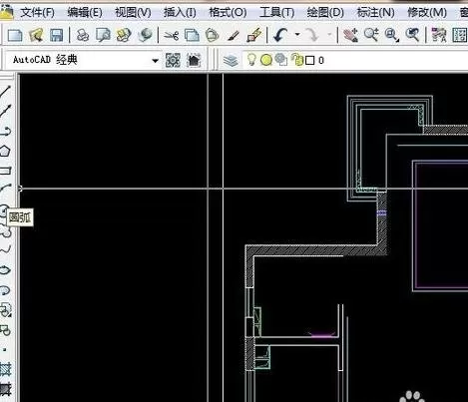Click the Zoom Previous icon
The width and height of the screenshot is (468, 402).
coord(412,35)
